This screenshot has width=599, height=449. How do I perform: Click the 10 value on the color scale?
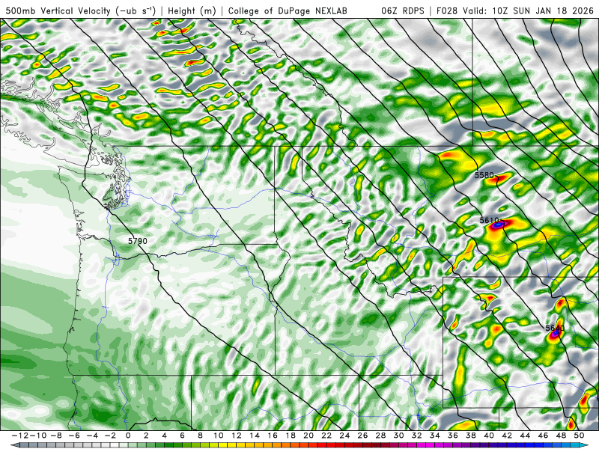click(x=218, y=436)
